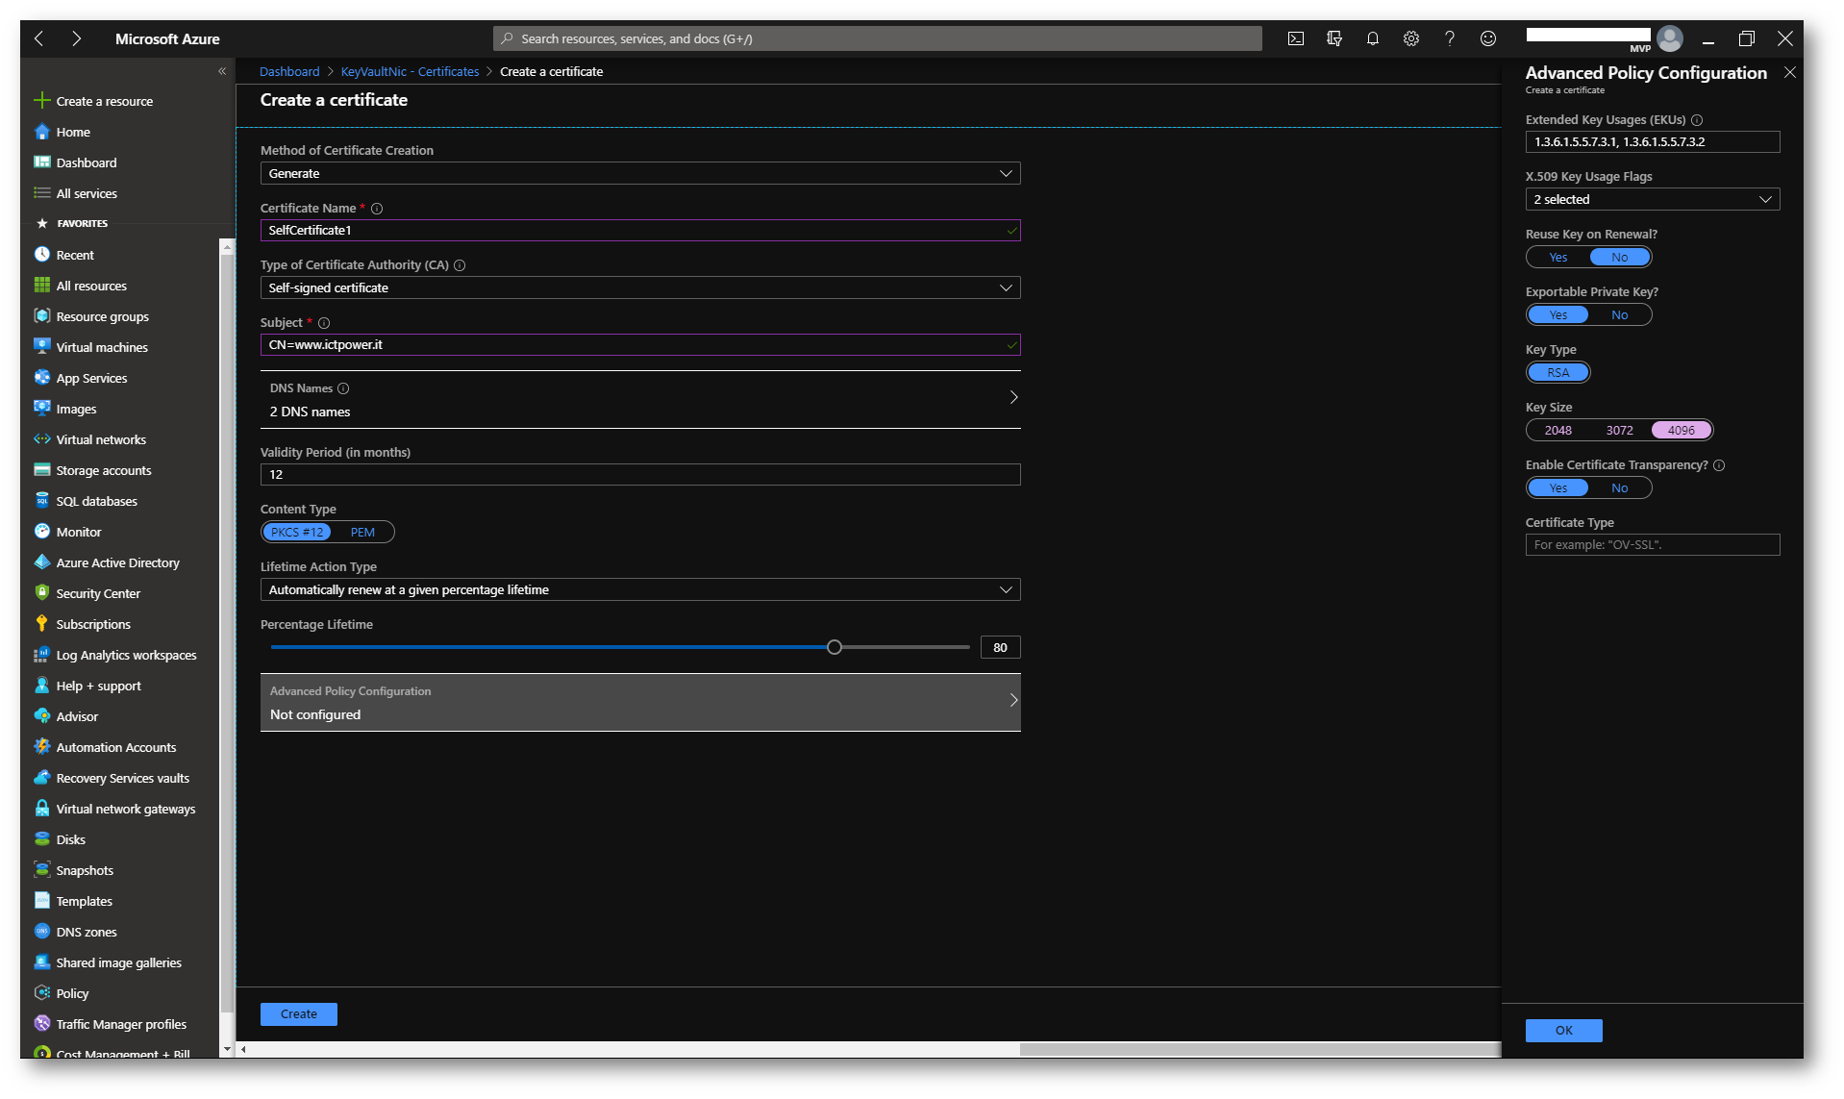Click Certificate Name info icon
Image resolution: width=1844 pixels, height=1099 pixels.
pos(377,209)
